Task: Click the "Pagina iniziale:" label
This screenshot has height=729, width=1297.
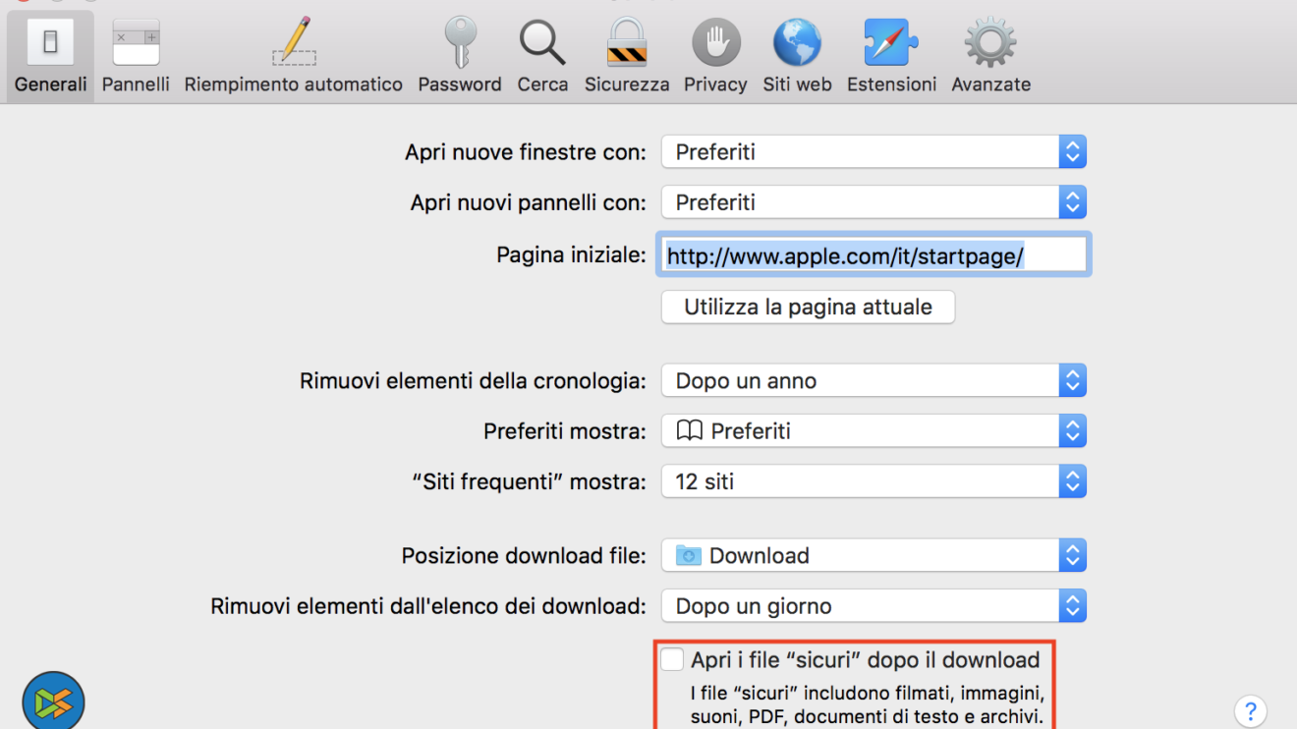Action: [x=571, y=255]
